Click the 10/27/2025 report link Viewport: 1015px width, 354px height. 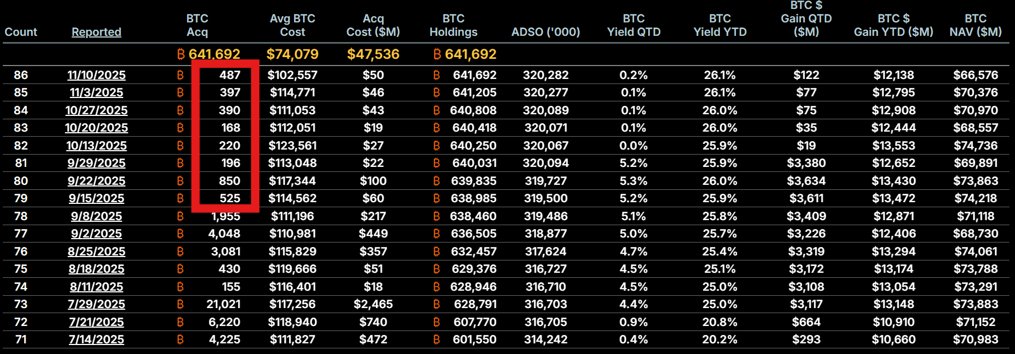click(96, 110)
